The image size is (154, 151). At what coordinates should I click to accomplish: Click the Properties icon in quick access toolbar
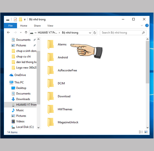pos(15,19)
